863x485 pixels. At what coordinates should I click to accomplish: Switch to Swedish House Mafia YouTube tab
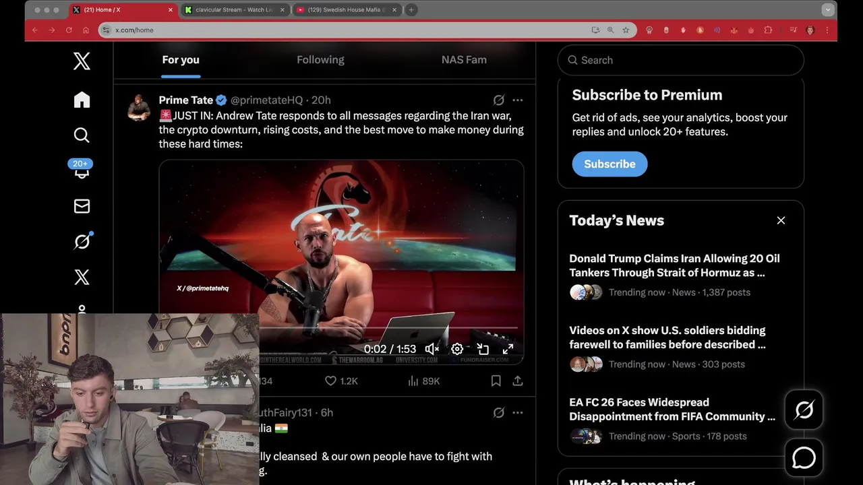tap(347, 9)
